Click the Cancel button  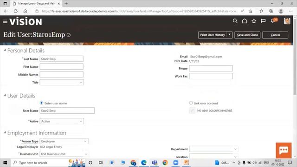275,35
